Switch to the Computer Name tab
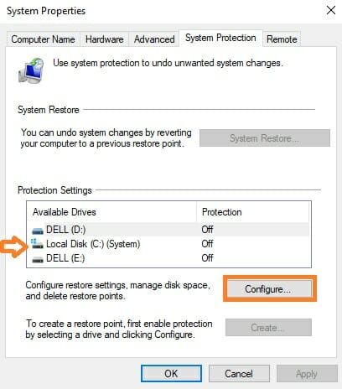Viewport: 342px width, 389px height. (x=43, y=39)
